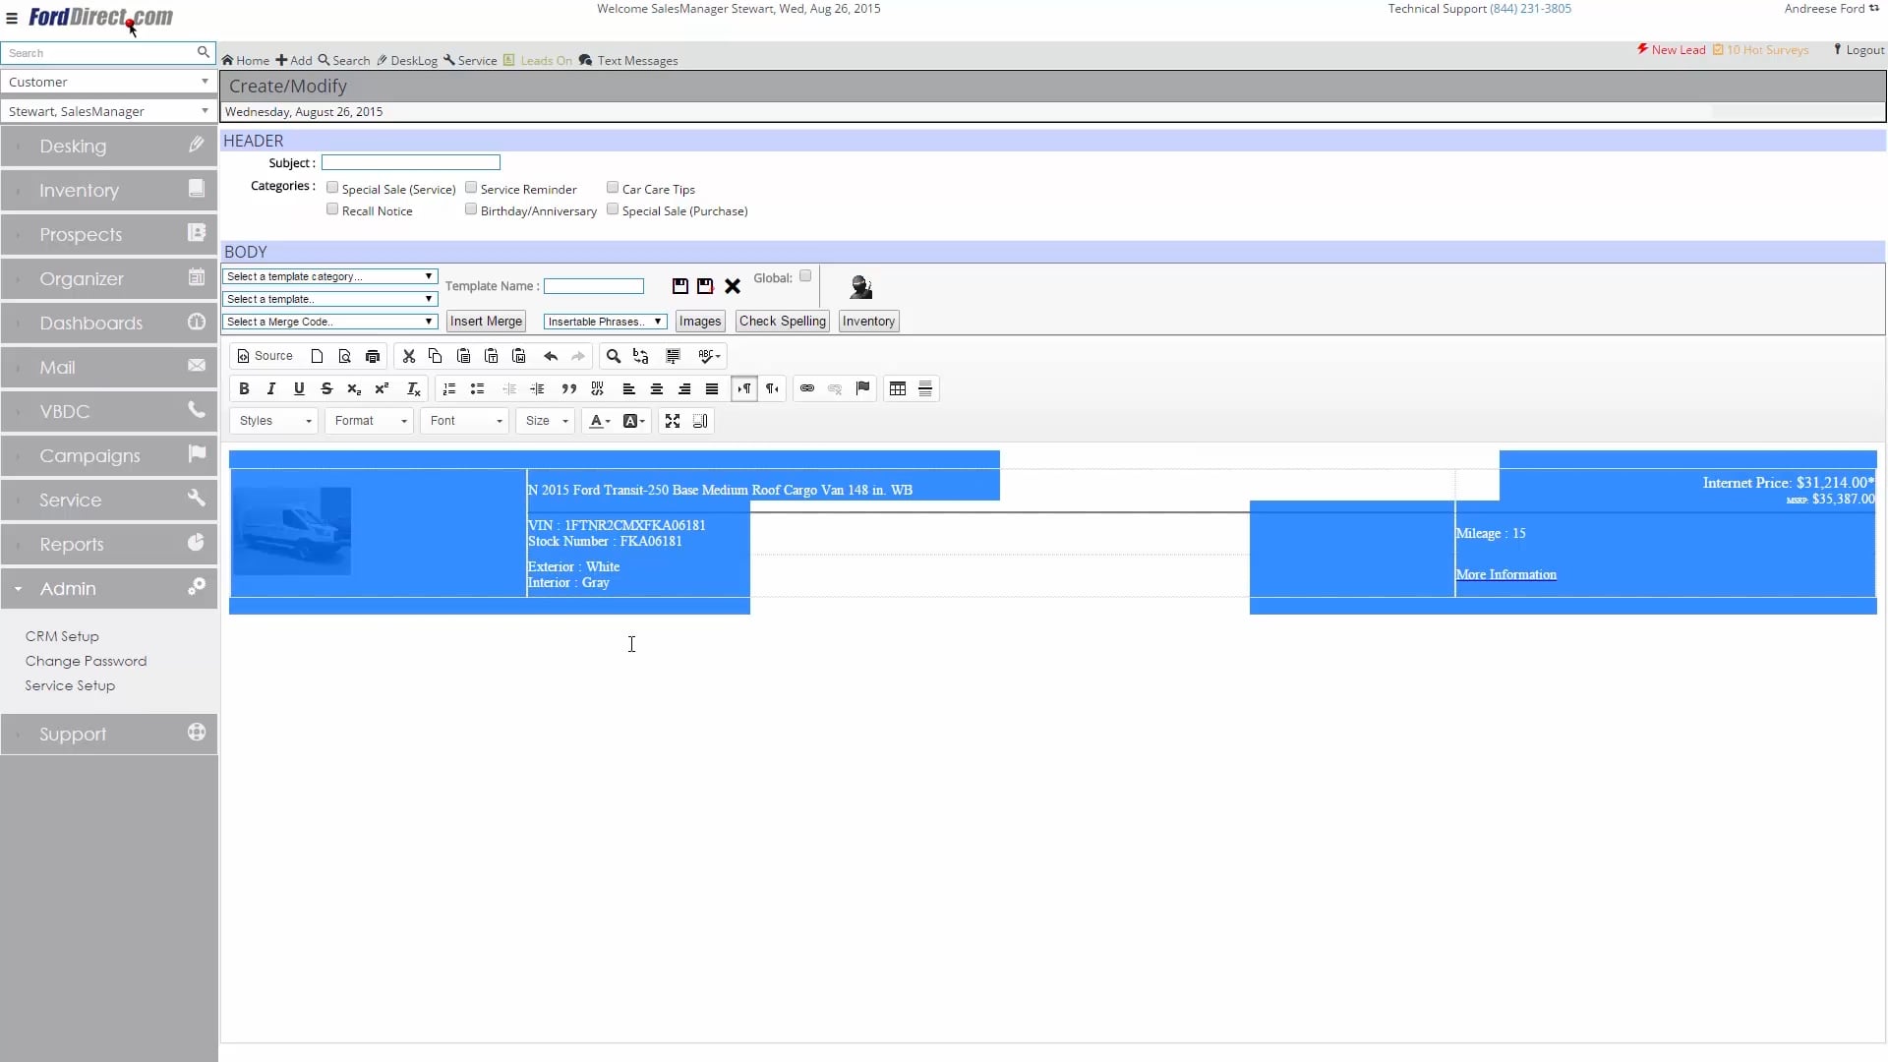Open the Styles dropdown
Image resolution: width=1888 pixels, height=1062 pixels.
[x=274, y=421]
